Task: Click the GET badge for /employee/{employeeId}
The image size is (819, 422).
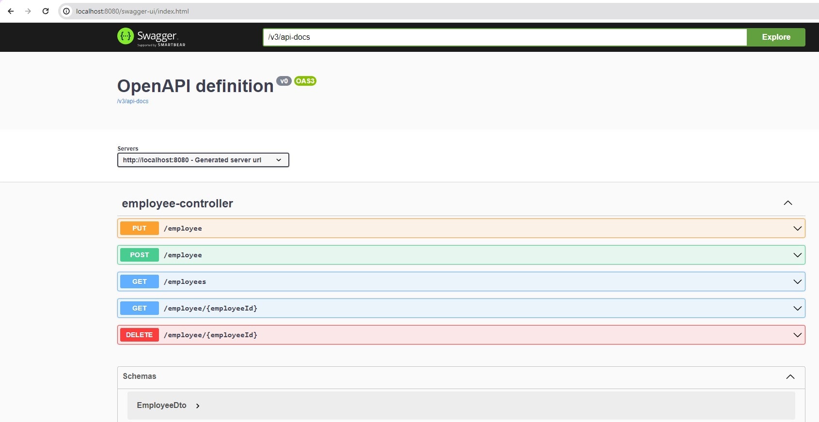Action: pos(140,308)
